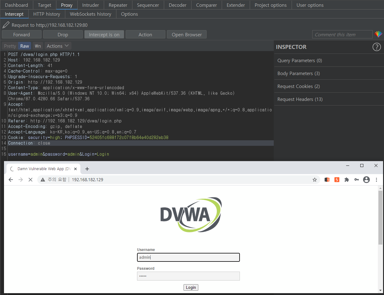Click Open Browser button
Image resolution: width=384 pixels, height=295 pixels.
click(x=187, y=34)
